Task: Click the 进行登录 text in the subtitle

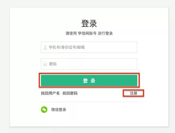Action: pyautogui.click(x=105, y=34)
